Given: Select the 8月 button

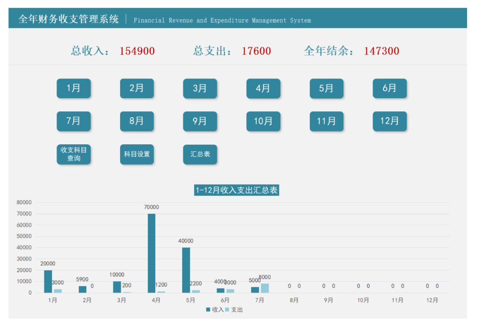Looking at the screenshot, I should point(137,121).
